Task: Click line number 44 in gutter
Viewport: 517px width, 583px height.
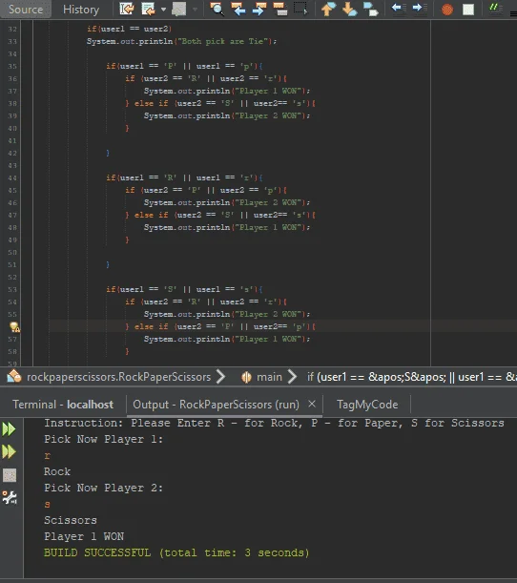Action: pyautogui.click(x=12, y=177)
